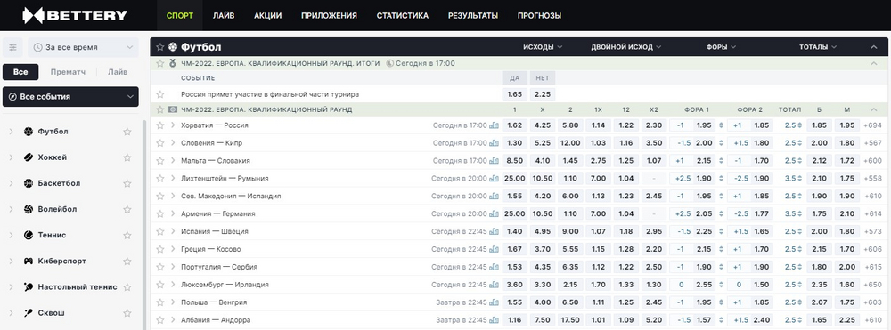Star the Испания — Швеция match
Image resolution: width=891 pixels, height=330 pixels.
pos(160,231)
